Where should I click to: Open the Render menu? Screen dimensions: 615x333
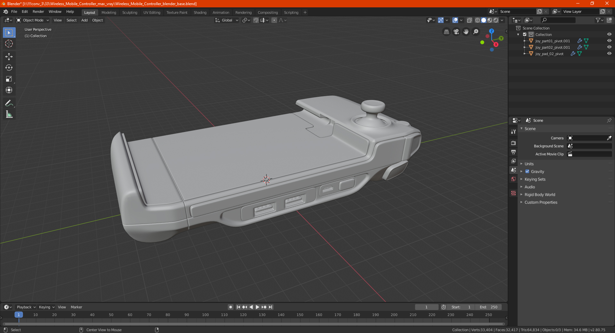tap(38, 12)
